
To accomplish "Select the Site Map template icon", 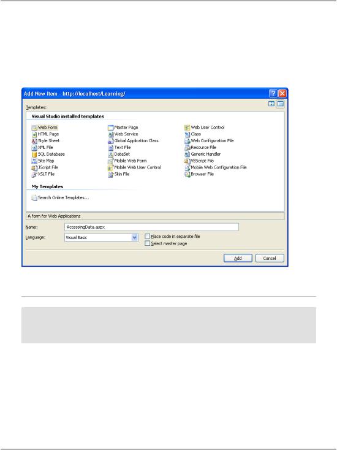I will coord(34,161).
